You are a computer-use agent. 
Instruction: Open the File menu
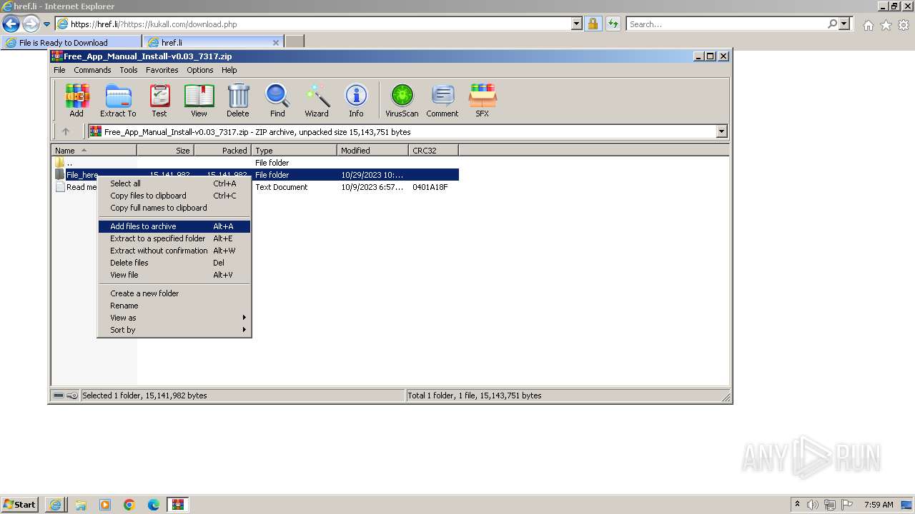tap(59, 70)
